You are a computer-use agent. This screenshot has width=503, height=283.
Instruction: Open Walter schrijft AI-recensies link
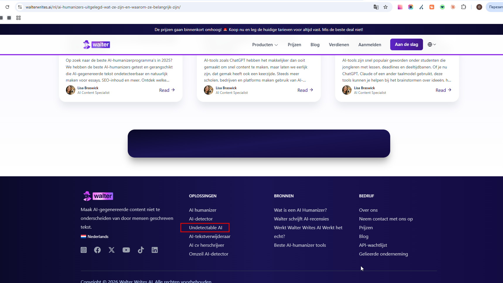tap(301, 219)
